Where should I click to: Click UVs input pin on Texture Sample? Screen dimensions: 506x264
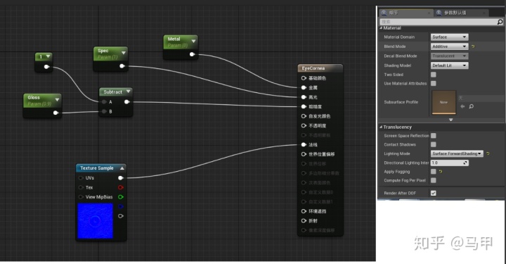tap(81, 178)
